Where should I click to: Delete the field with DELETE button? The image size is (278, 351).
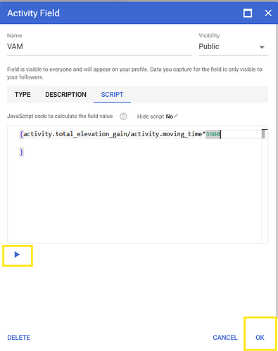click(x=19, y=338)
